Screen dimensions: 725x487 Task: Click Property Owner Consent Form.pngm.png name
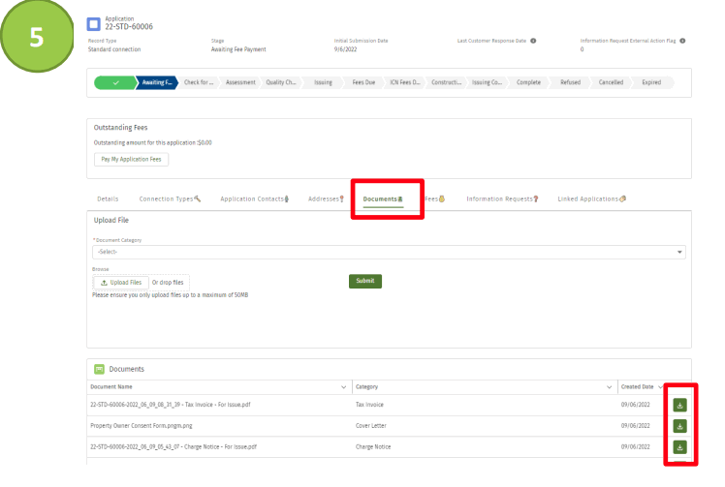point(141,426)
